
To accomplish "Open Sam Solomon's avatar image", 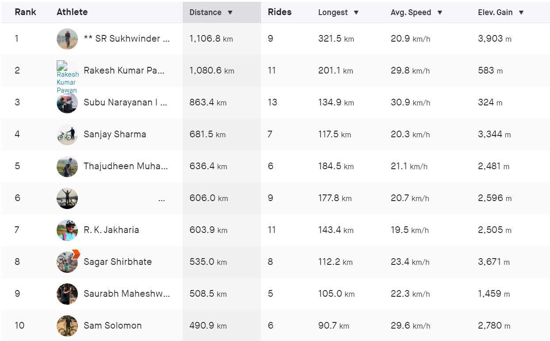I will point(67,326).
